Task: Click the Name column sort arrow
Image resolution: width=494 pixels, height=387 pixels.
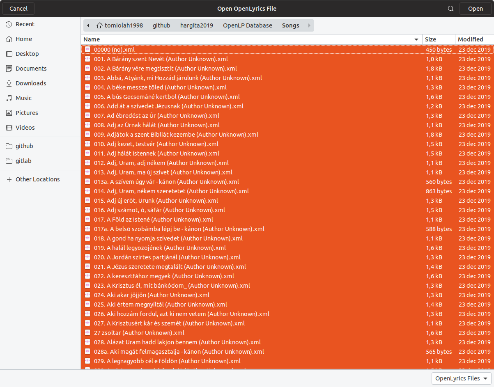Action: (417, 39)
